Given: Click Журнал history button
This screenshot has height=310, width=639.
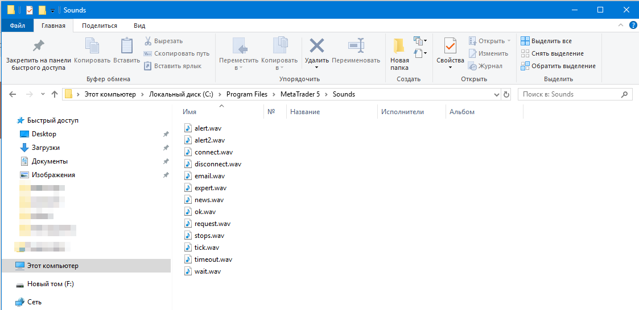Looking at the screenshot, I should click(485, 66).
